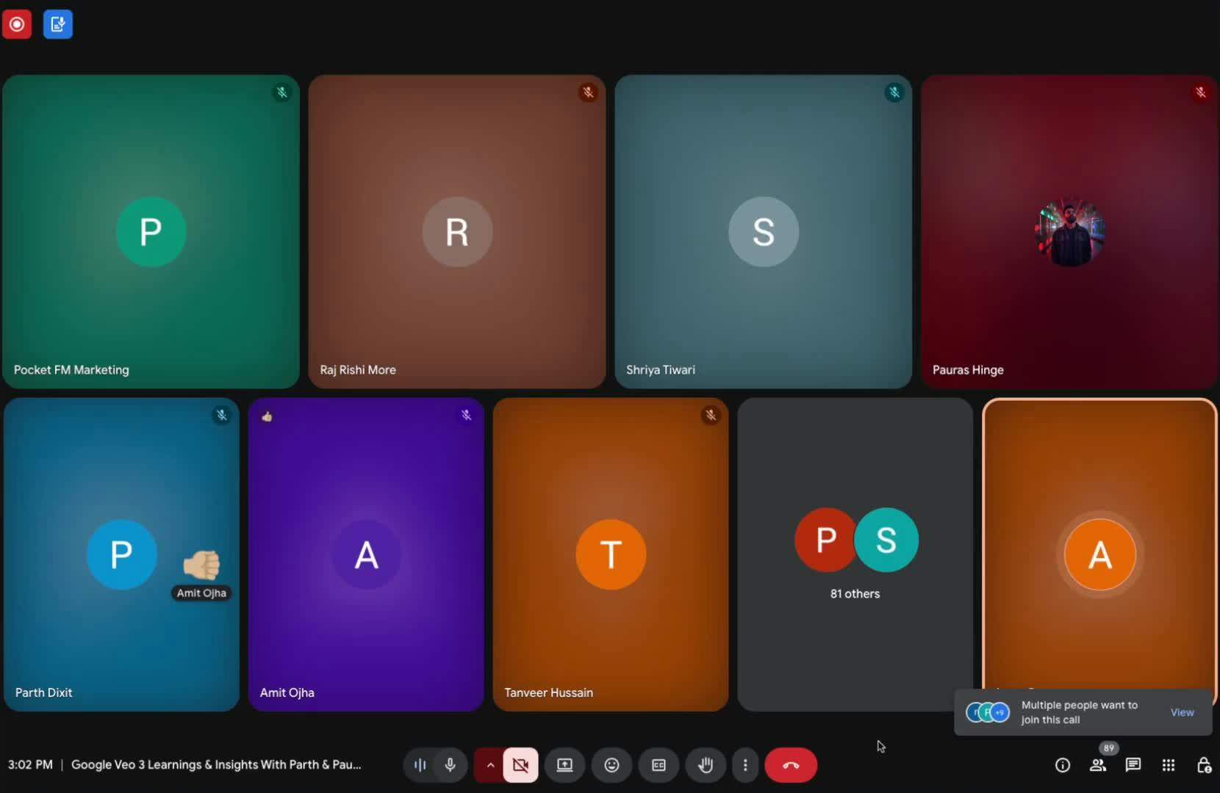
Task: Open meeting details info icon
Action: [1063, 765]
